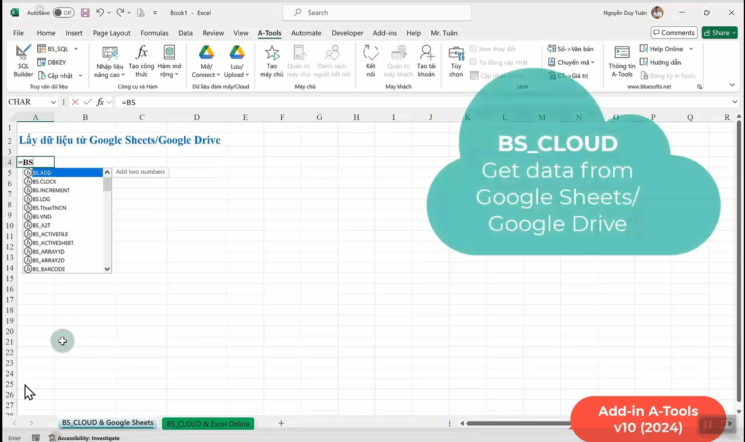Open the Formulas ribbon tab

(x=154, y=33)
